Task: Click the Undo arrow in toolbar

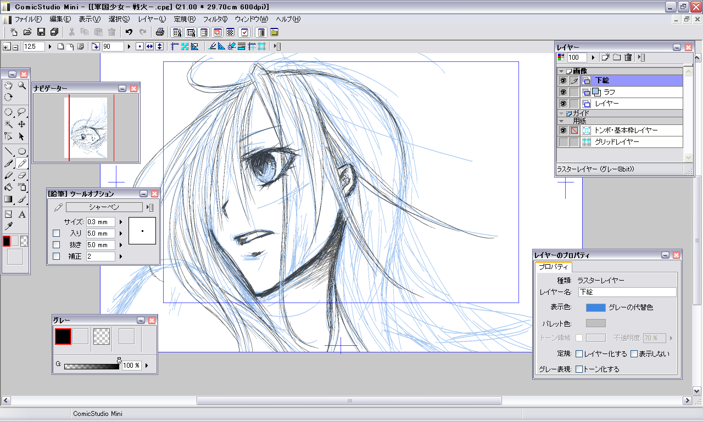Action: coord(129,32)
